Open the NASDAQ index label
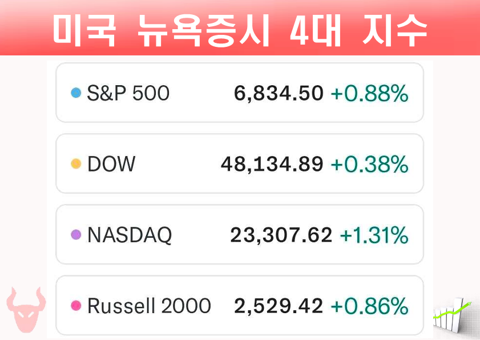This screenshot has height=340, width=480. [129, 235]
